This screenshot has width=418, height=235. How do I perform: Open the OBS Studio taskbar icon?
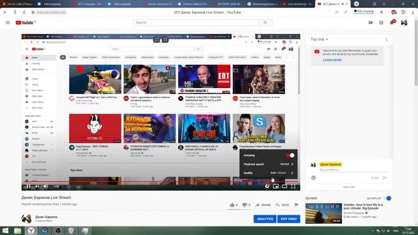tap(58, 230)
